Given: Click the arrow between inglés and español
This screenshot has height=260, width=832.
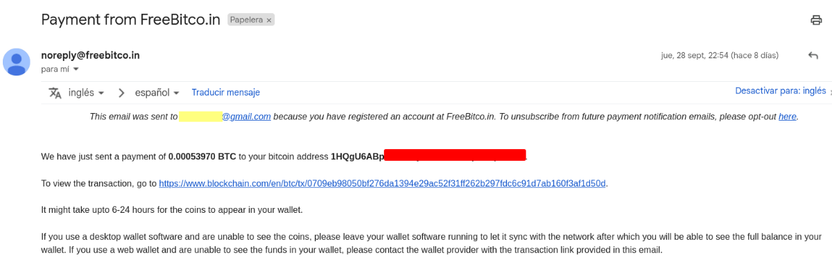Looking at the screenshot, I should 121,92.
